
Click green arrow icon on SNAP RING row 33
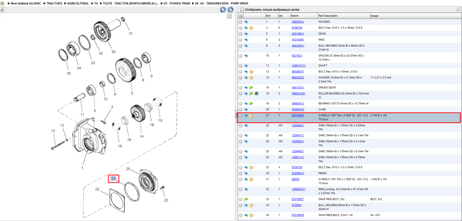(246, 199)
